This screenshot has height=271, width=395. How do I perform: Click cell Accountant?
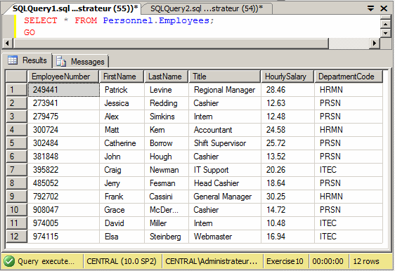click(225, 130)
